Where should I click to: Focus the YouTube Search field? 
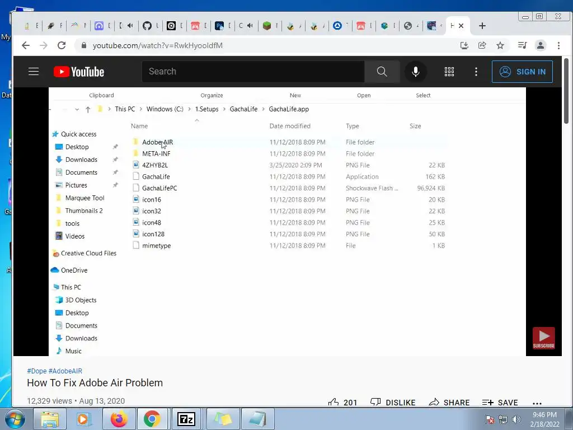[x=253, y=71]
